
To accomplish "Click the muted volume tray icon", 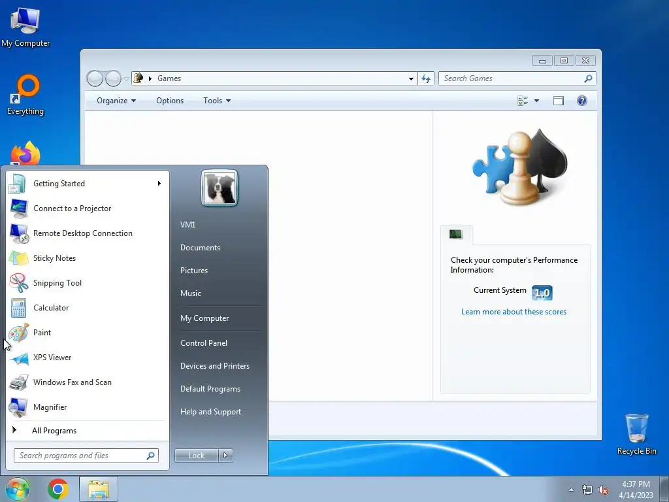I will pyautogui.click(x=603, y=490).
